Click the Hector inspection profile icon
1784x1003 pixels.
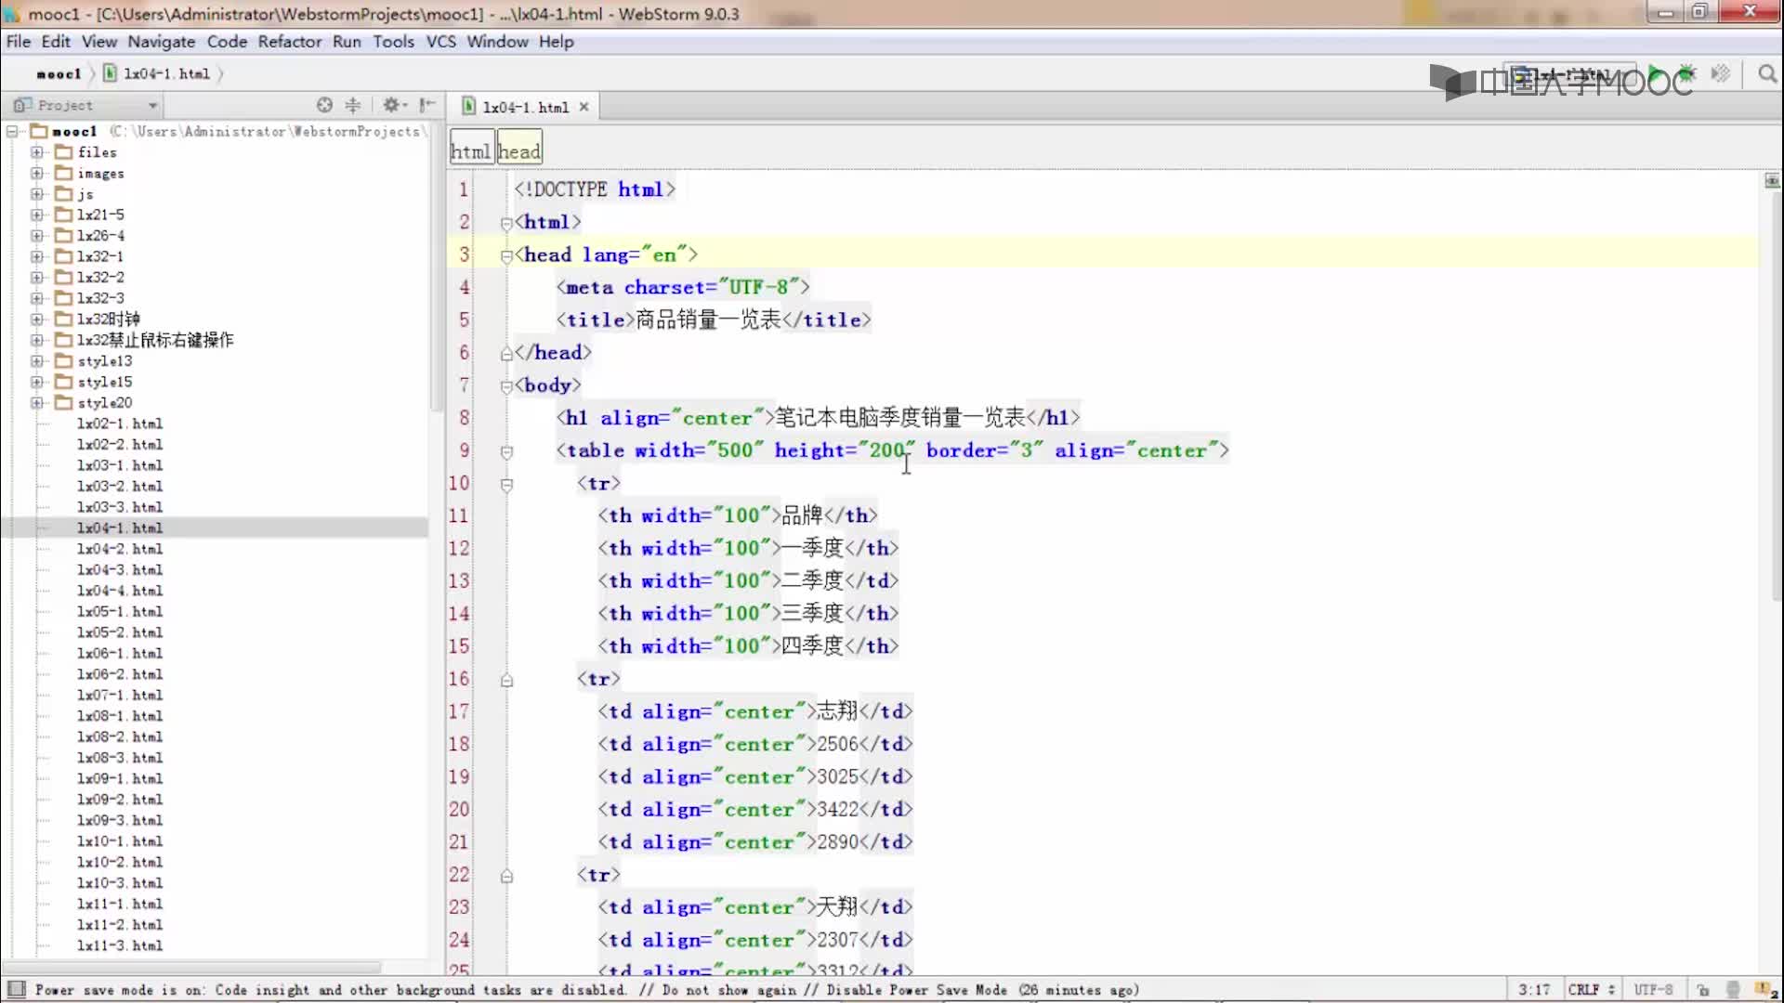pyautogui.click(x=1732, y=990)
